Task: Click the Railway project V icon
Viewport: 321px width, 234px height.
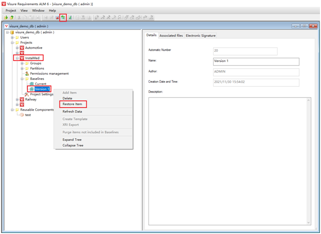Action: pyautogui.click(x=22, y=99)
